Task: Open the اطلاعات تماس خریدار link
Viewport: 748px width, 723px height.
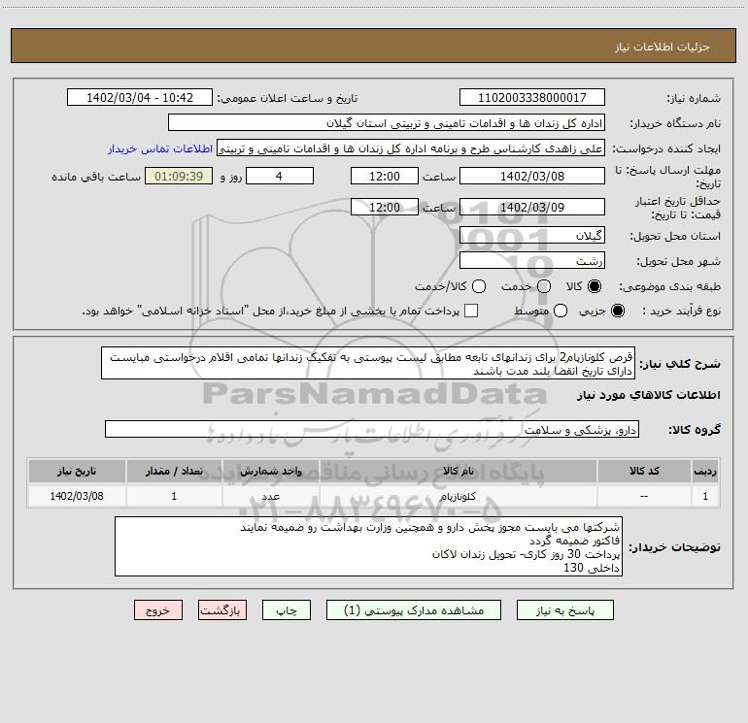Action: coord(160,148)
